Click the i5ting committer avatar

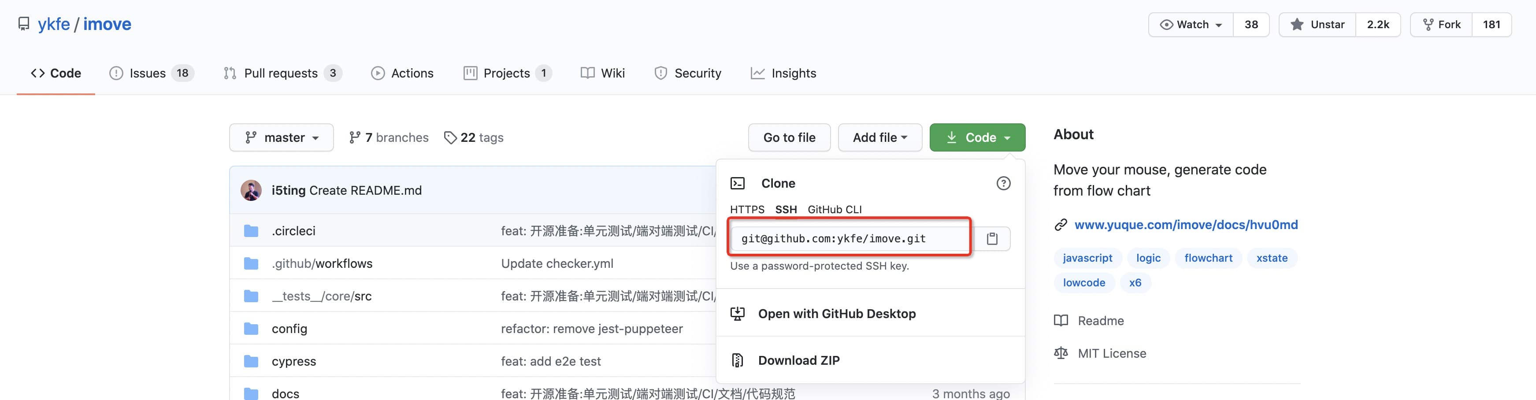coord(251,190)
